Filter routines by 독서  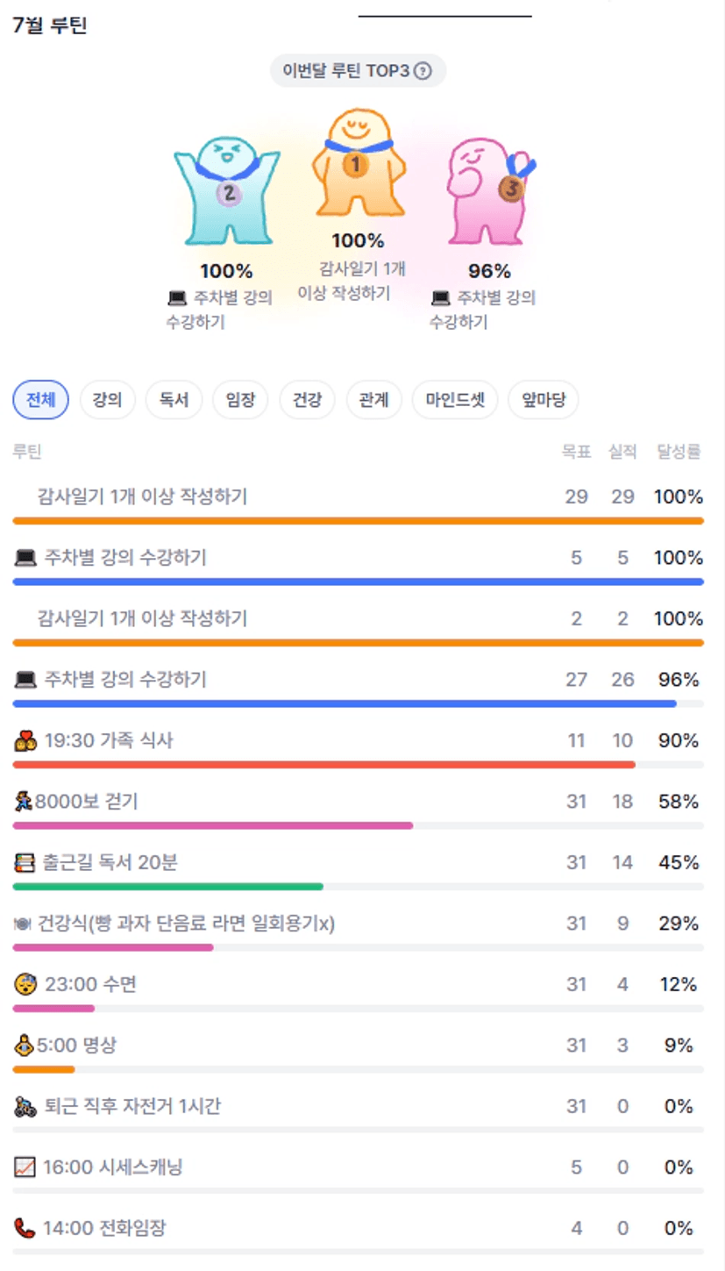(174, 401)
